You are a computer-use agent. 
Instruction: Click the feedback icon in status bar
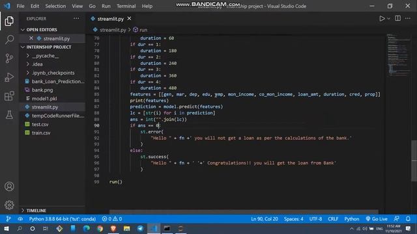coord(397,219)
